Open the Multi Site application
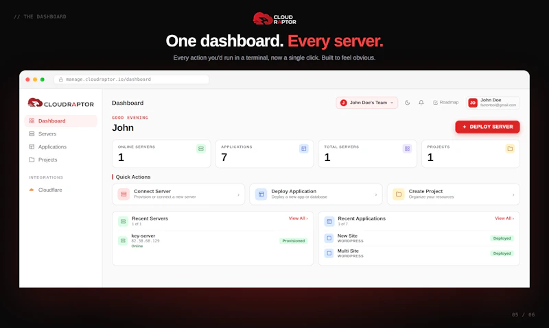This screenshot has width=549, height=328. [419, 253]
